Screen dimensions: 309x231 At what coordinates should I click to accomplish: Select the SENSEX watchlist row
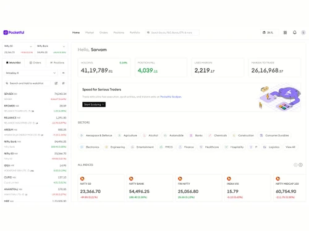point(35,96)
